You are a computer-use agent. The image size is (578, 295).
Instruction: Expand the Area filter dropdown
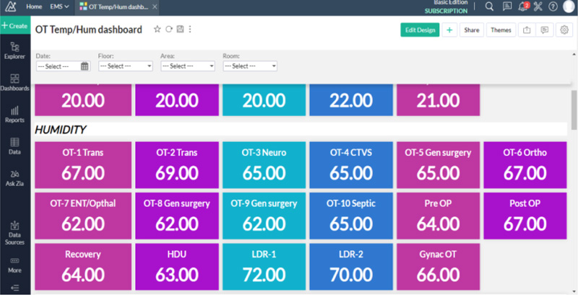(x=187, y=66)
